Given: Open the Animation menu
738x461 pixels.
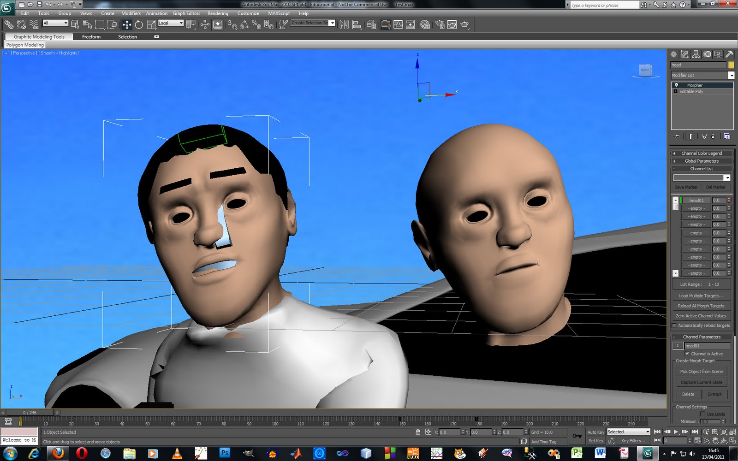Looking at the screenshot, I should coord(157,13).
